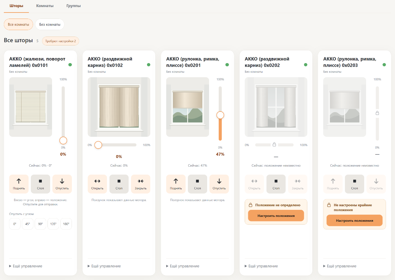Screen dimensions: 395x280
Task: Click the slider handle on card 0x0201
Action: click(x=220, y=115)
